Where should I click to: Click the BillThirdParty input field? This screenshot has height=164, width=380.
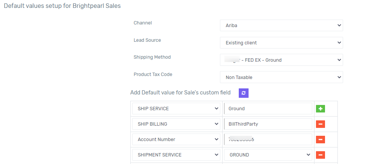tap(268, 124)
